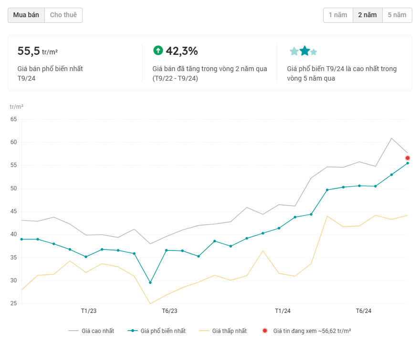Image resolution: width=420 pixels, height=343 pixels.
Task: Choose the 1 năm time range
Action: [338, 15]
